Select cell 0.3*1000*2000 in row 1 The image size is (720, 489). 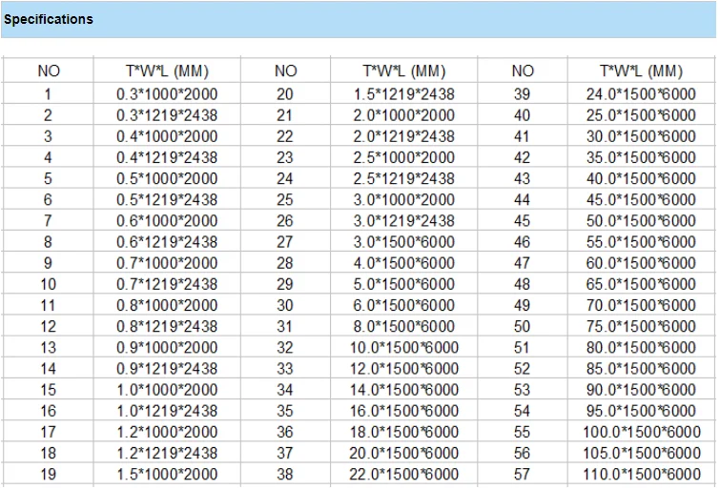[x=167, y=94]
